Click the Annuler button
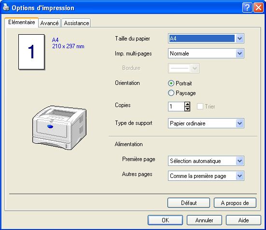Viewport: 266px width, 230px height. tap(204, 220)
